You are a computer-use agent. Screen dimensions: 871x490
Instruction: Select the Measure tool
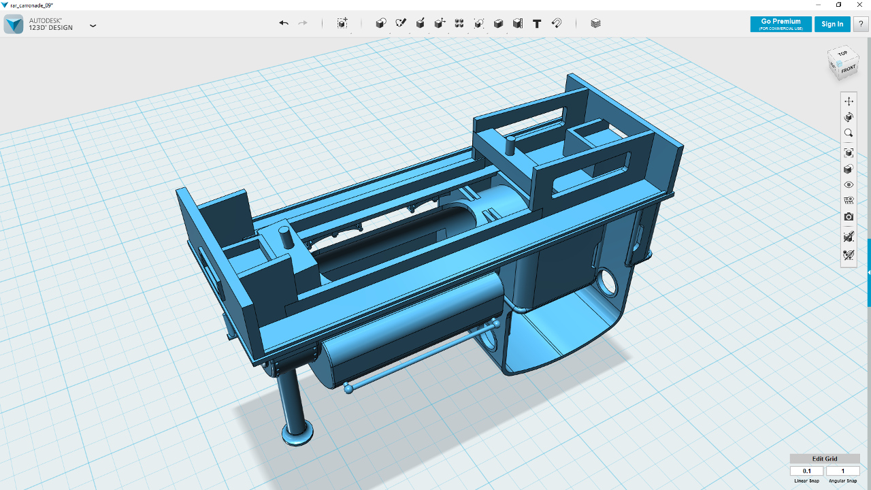coord(518,23)
